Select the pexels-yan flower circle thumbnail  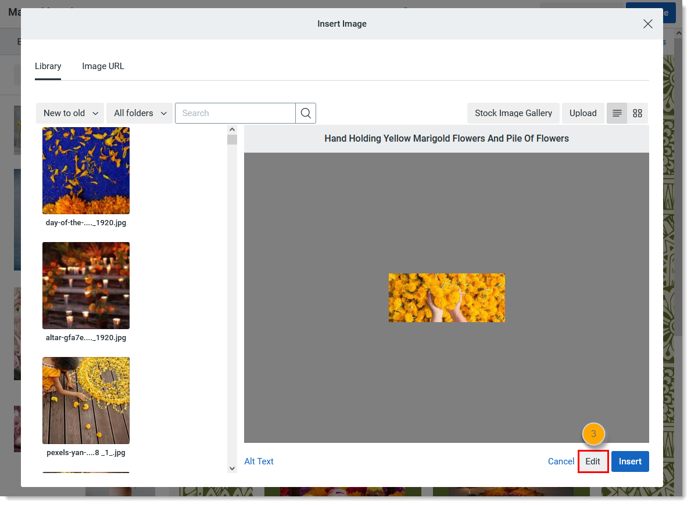(86, 400)
